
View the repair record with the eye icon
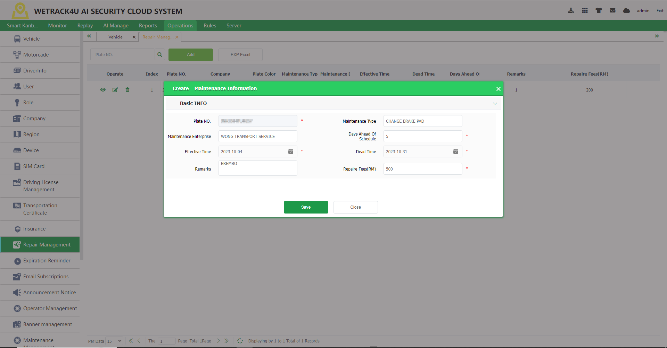click(103, 90)
